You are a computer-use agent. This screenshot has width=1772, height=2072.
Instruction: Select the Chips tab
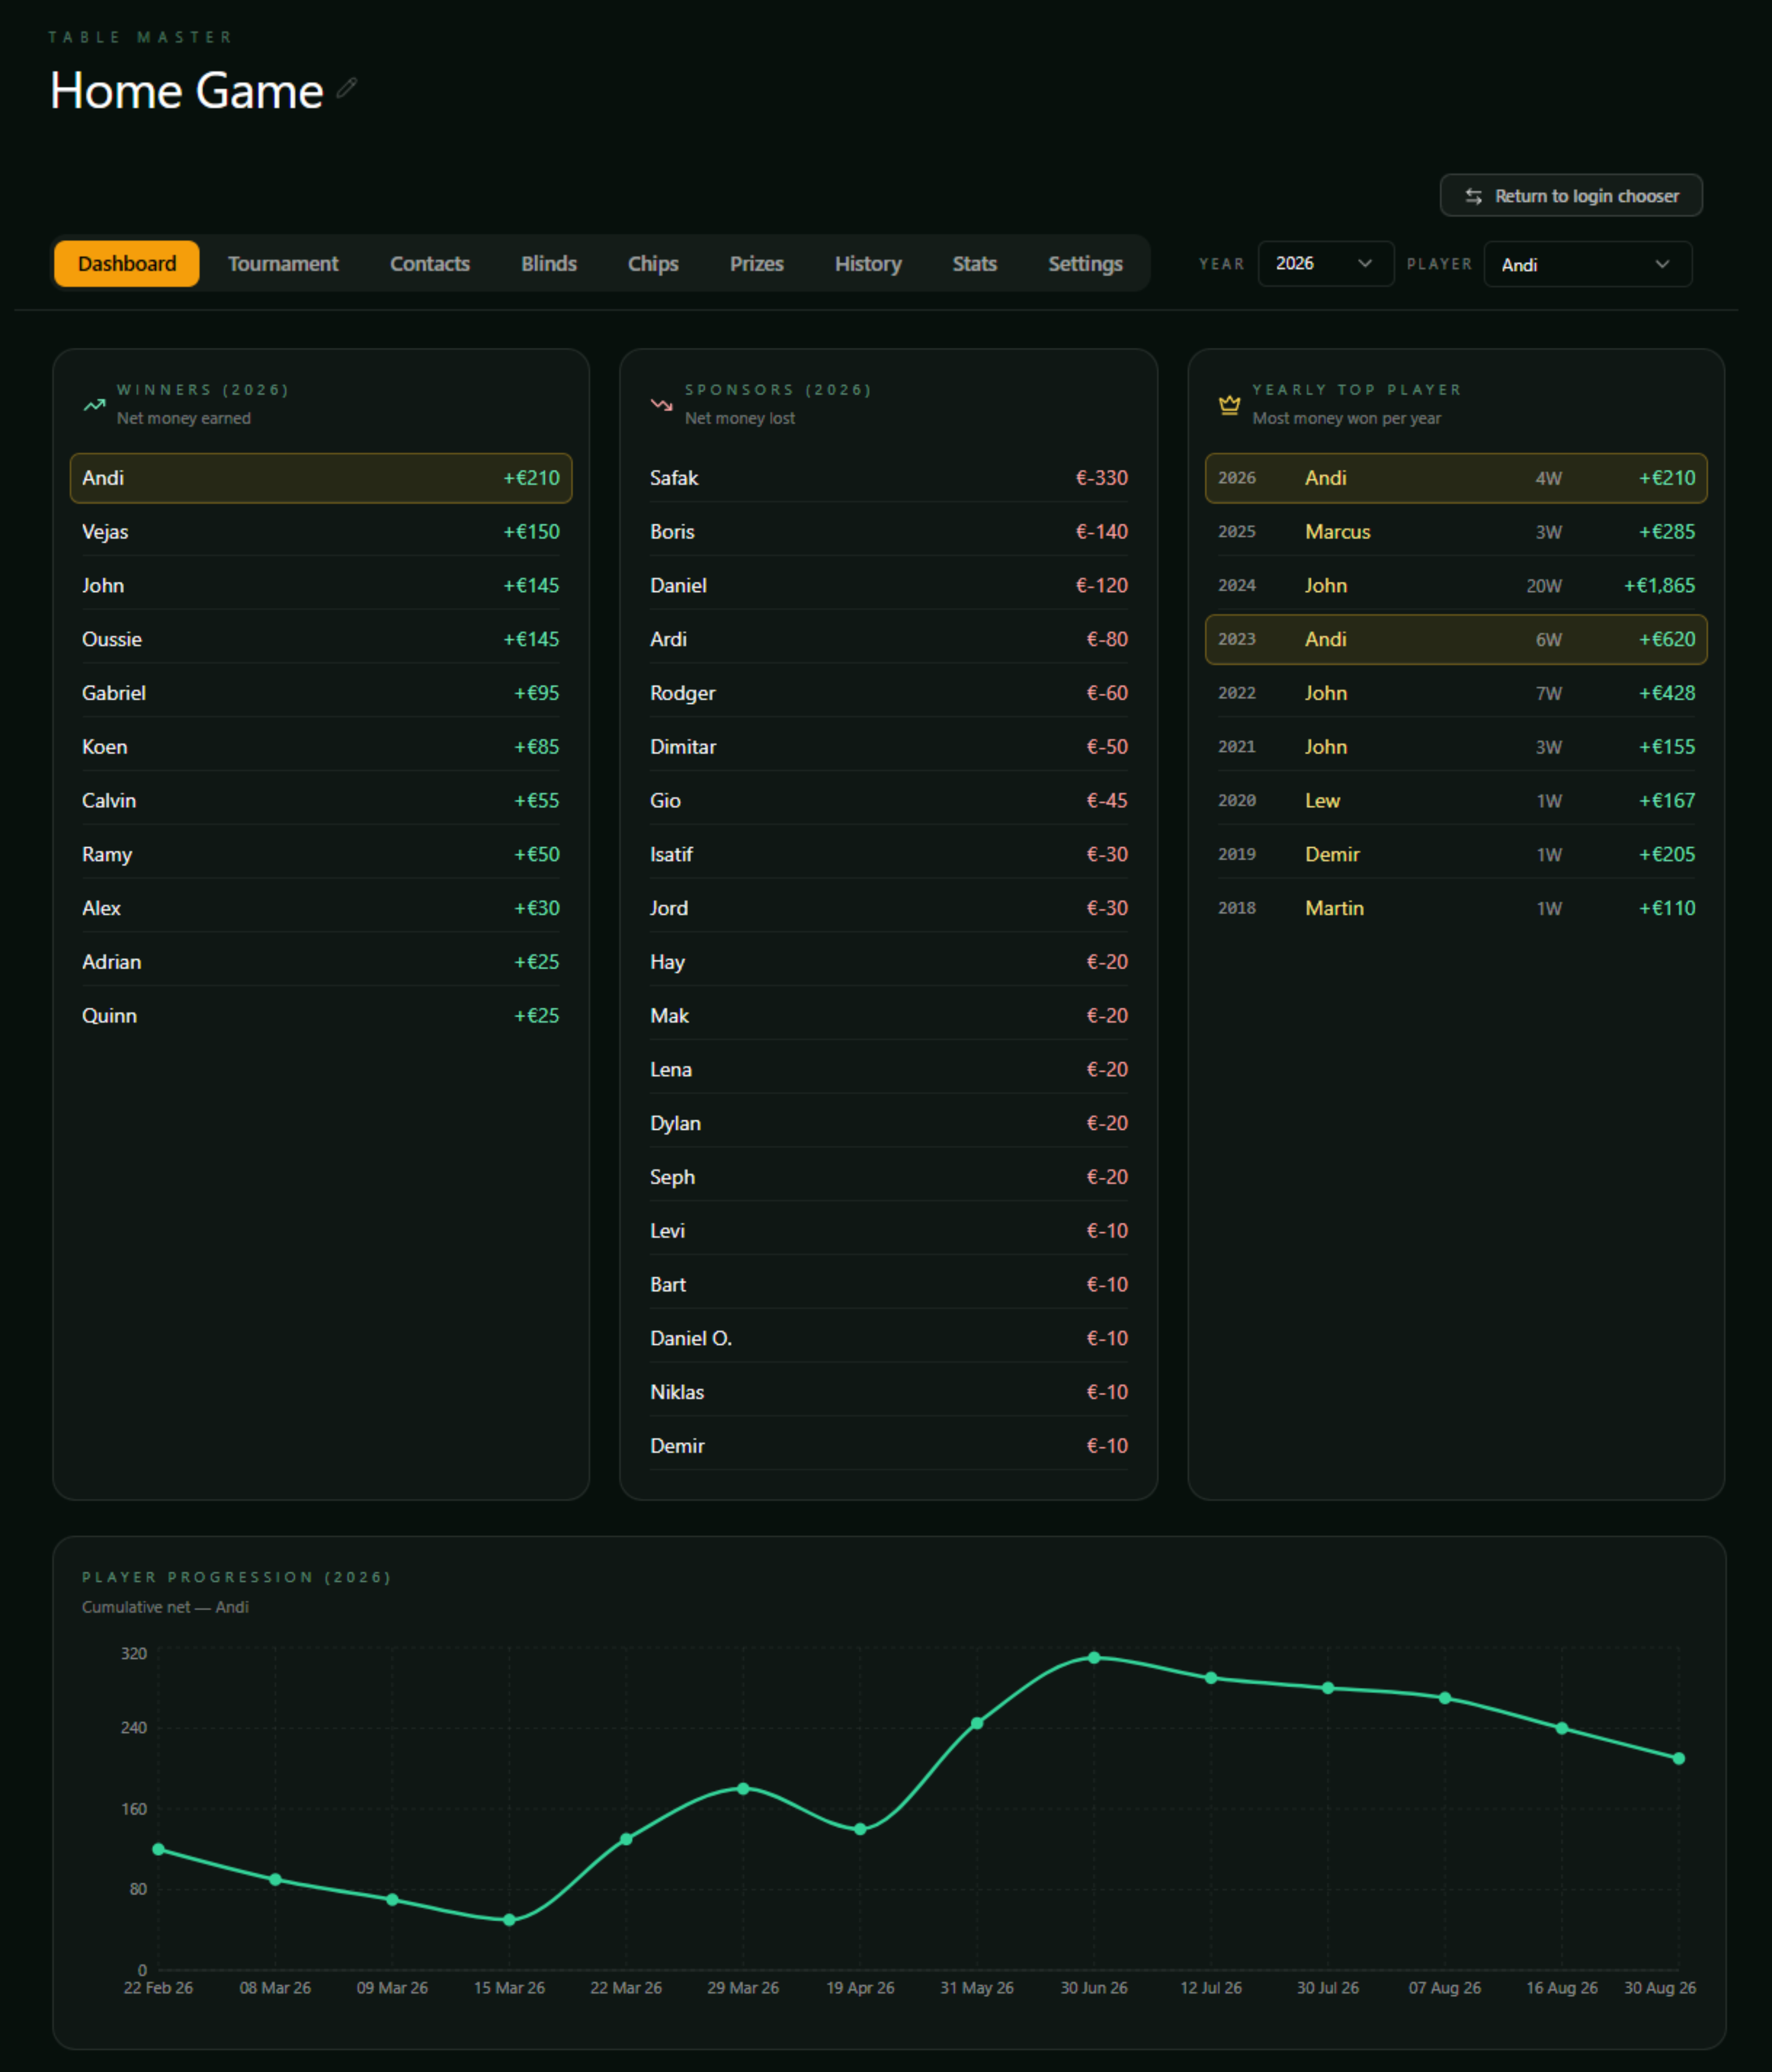click(x=653, y=264)
